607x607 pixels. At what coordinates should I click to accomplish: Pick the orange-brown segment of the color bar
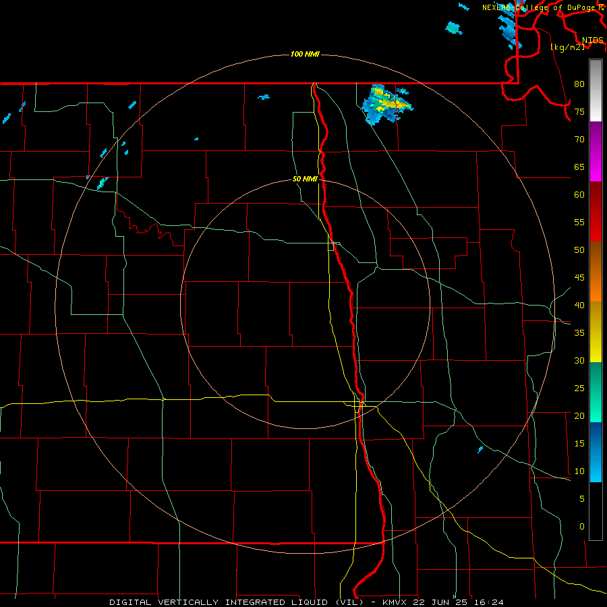(x=596, y=271)
